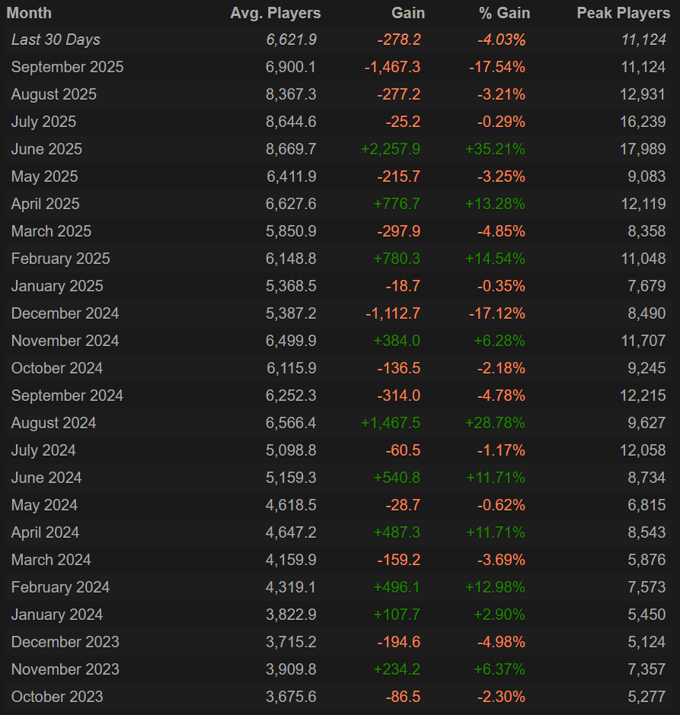Click the gain value +776.7
680x715 pixels.
397,204
